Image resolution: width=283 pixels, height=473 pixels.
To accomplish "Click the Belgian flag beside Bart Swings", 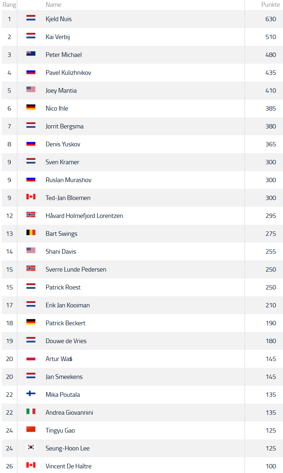I will (31, 233).
